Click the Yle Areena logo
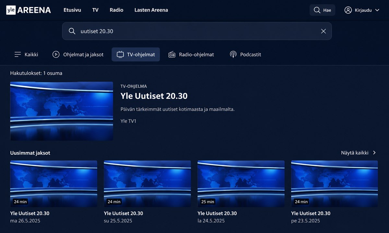Screen dimensions: 389x233 click(29, 10)
